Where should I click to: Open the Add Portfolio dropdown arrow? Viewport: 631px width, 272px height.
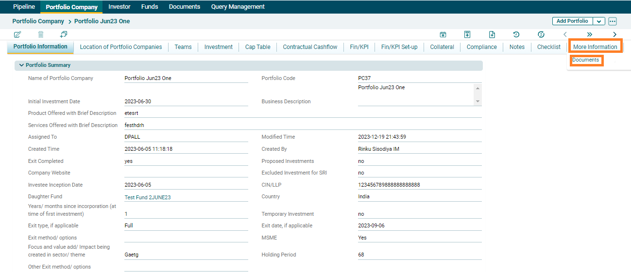[x=599, y=21]
